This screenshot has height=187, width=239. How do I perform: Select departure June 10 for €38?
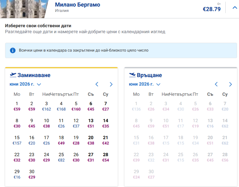tap(47, 123)
